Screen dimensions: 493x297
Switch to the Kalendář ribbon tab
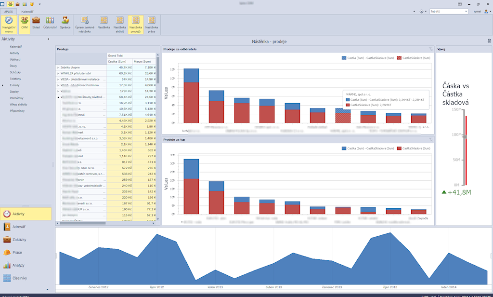[27, 11]
